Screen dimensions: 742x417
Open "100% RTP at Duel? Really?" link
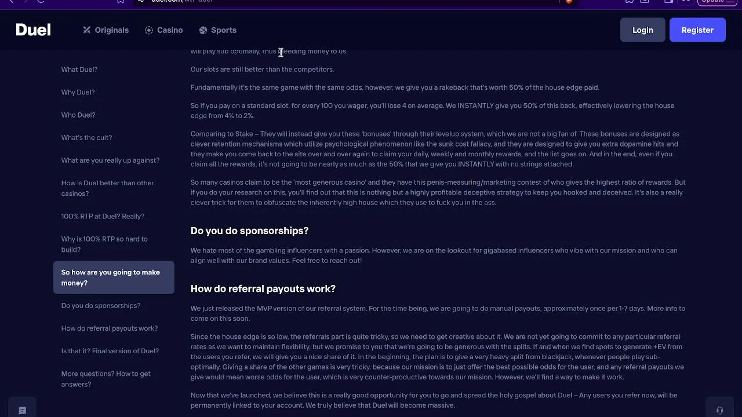point(103,216)
